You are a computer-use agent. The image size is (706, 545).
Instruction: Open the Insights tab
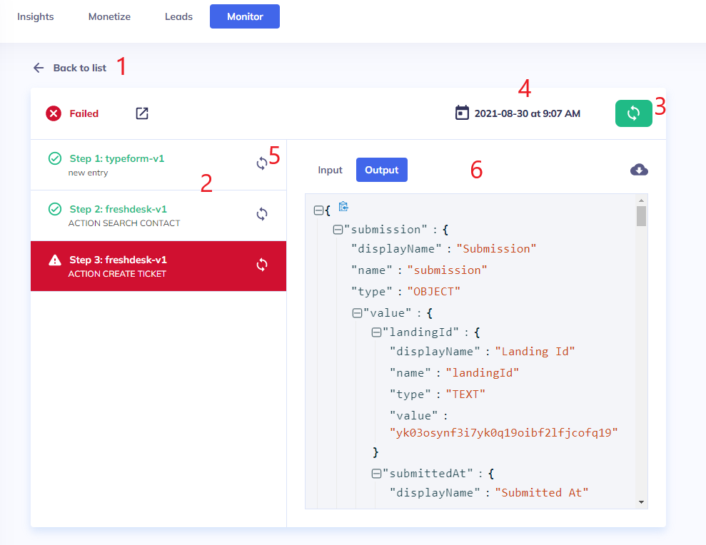[x=36, y=16]
